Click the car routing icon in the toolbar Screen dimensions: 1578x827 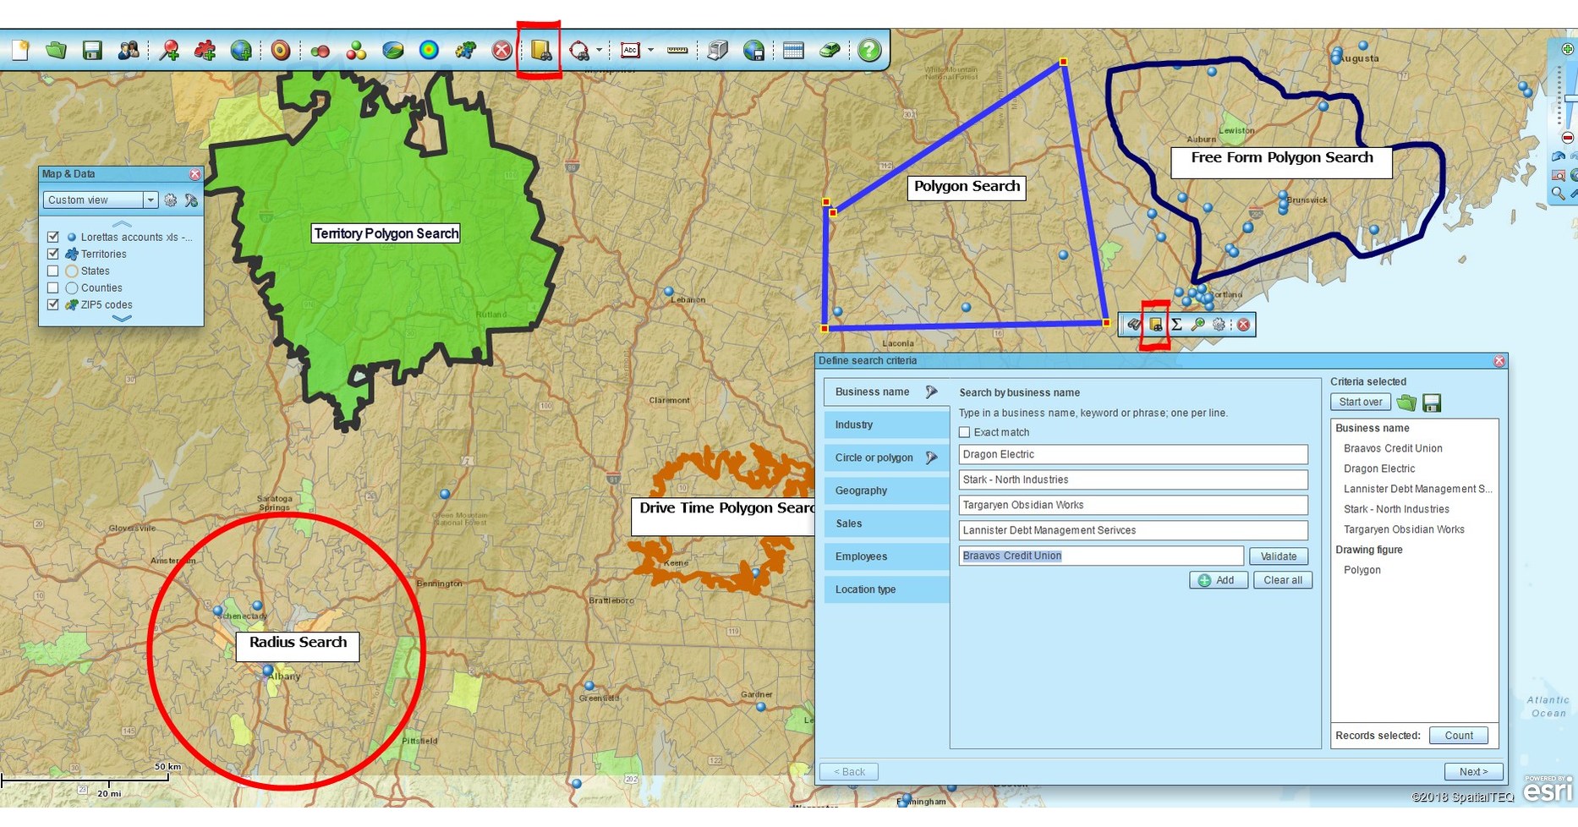(830, 50)
